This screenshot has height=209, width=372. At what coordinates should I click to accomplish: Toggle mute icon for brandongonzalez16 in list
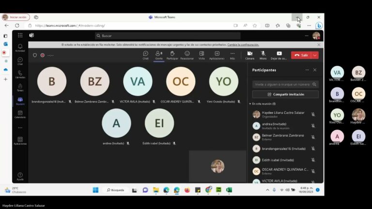pos(313,149)
